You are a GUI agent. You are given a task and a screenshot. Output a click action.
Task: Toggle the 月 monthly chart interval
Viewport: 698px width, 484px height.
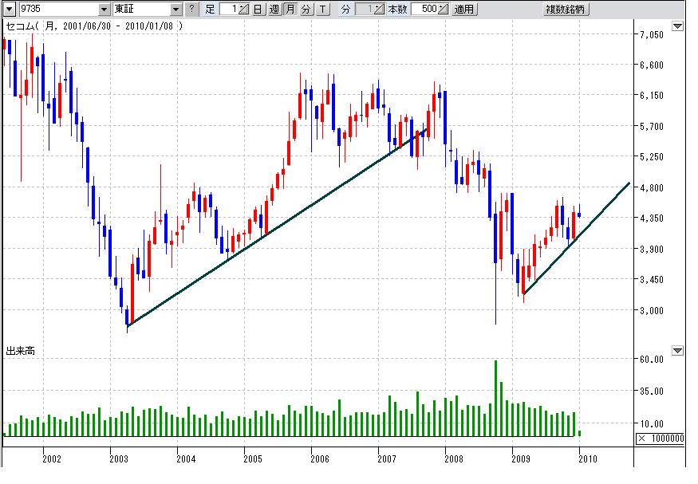click(290, 10)
